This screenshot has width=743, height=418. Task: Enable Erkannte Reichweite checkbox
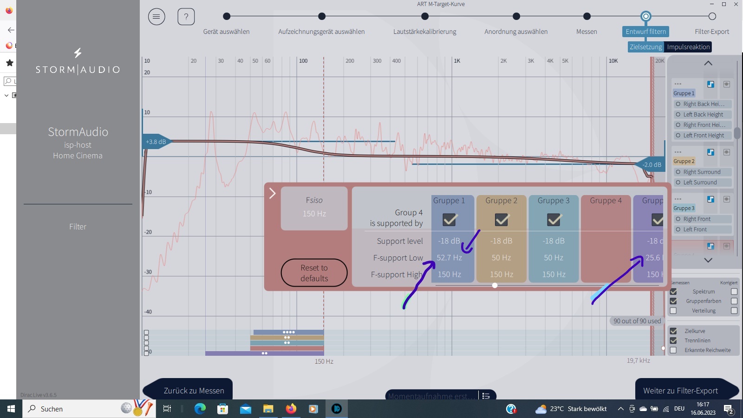[673, 350]
